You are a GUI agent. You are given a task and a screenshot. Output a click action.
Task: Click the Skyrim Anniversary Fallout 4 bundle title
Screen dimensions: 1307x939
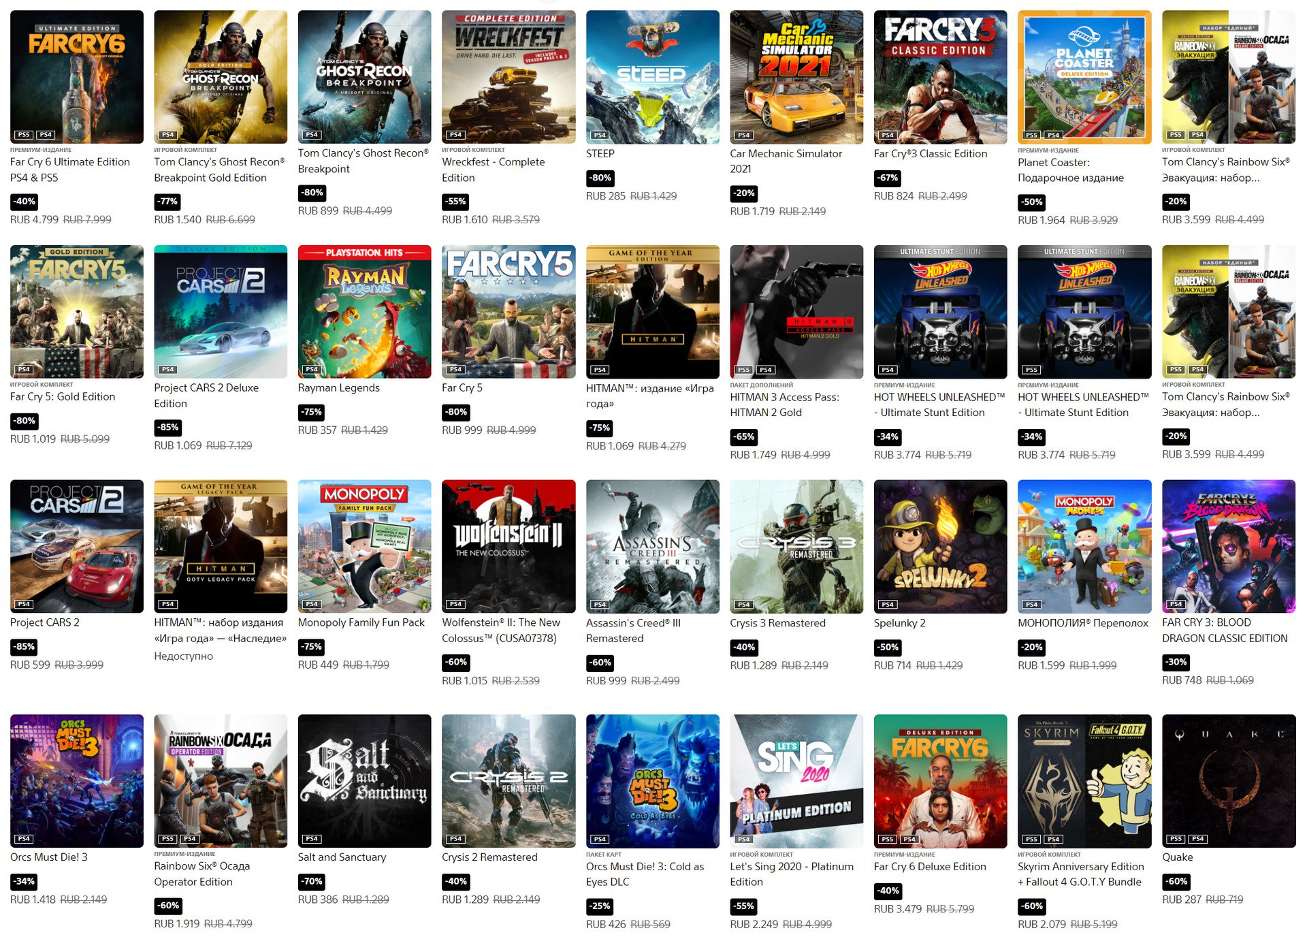(x=1080, y=874)
